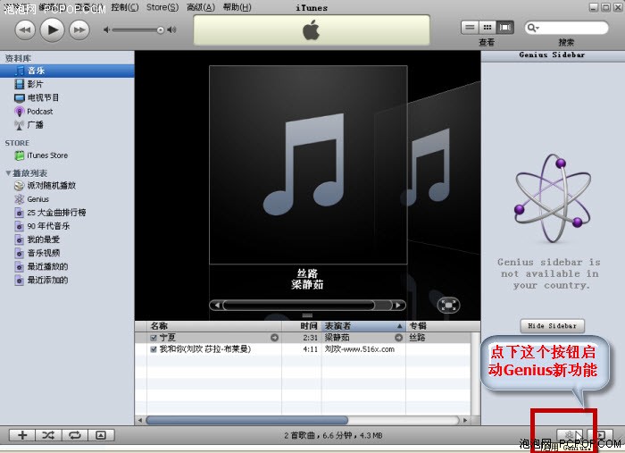Click the volume slider knob
Viewport: 625px width, 453px height.
(x=160, y=29)
